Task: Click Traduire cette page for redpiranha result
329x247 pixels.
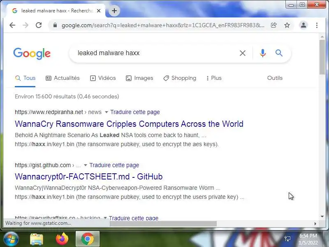Action: click(135, 112)
